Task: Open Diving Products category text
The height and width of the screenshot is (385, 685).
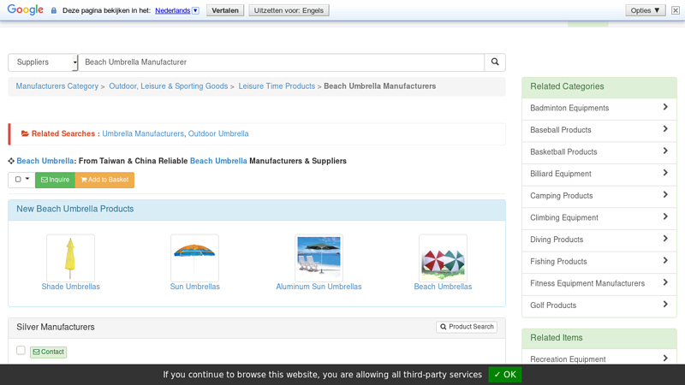Action: (557, 240)
